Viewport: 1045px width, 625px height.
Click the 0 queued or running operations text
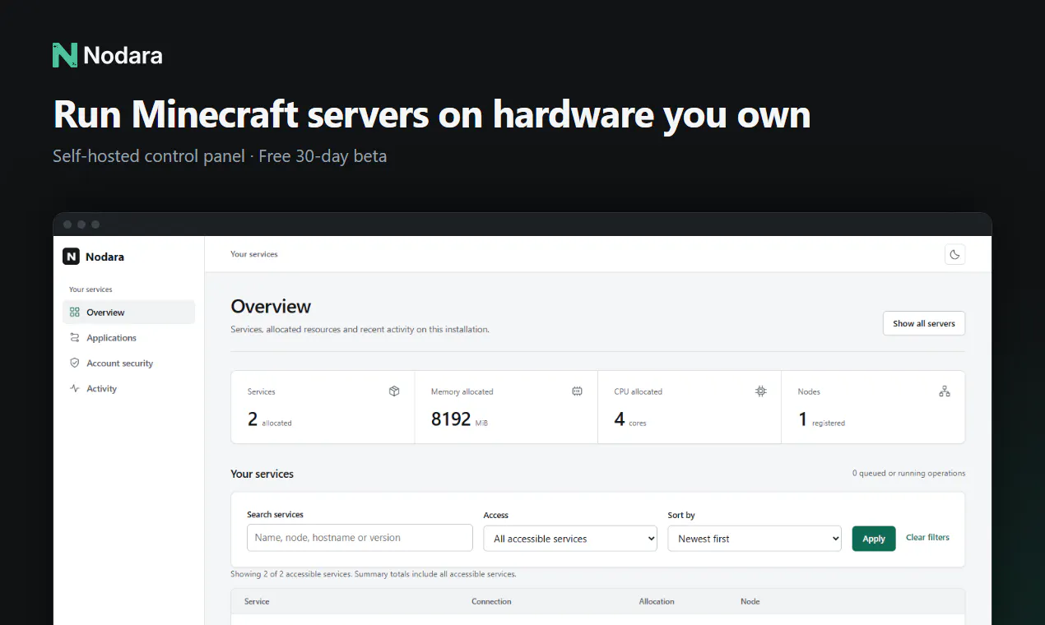[x=908, y=474]
